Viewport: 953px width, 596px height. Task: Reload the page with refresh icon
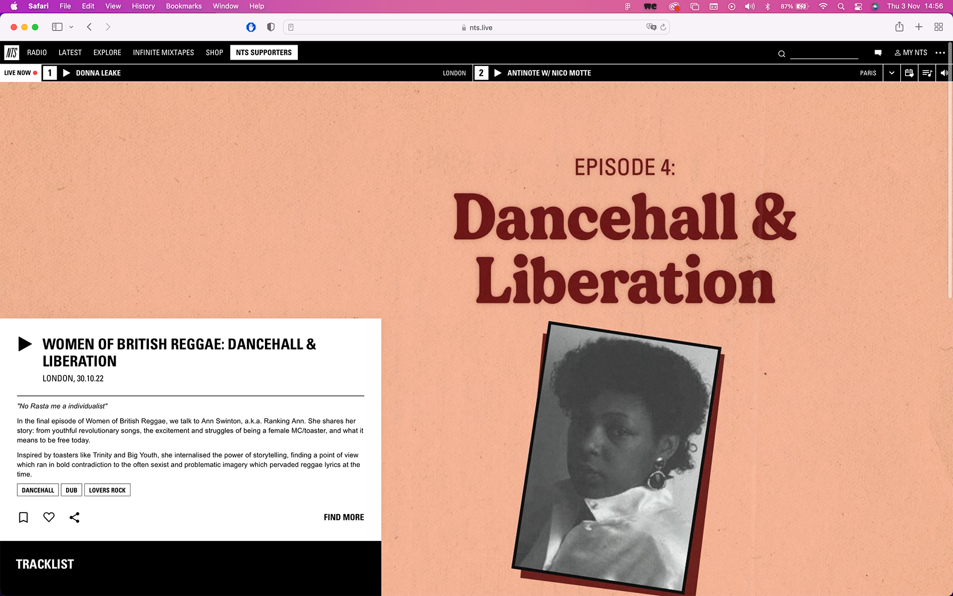(x=663, y=27)
